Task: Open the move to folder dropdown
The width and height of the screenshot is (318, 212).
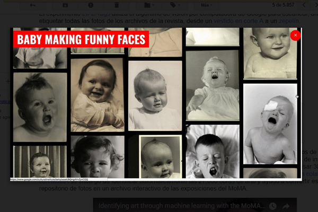Action: (149, 5)
